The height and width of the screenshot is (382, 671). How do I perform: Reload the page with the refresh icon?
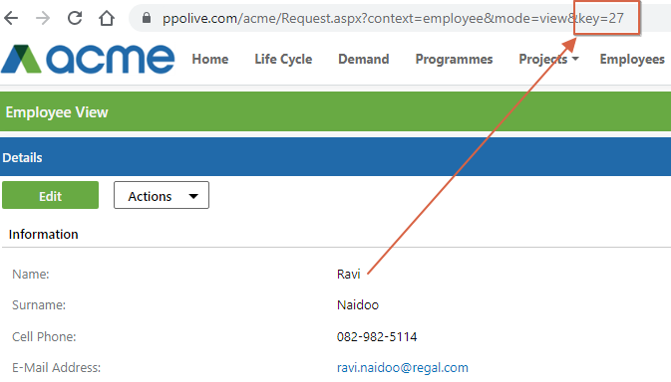click(75, 18)
